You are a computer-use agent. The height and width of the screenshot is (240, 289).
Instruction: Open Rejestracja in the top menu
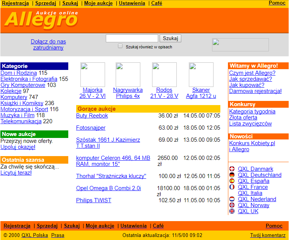pos(15,3)
